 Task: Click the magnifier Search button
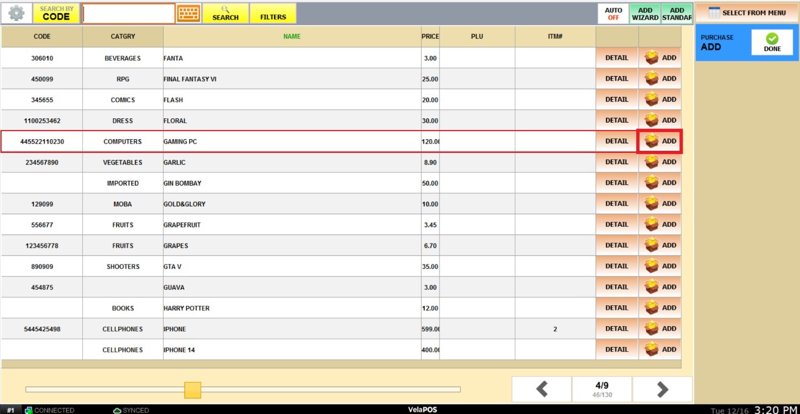[x=225, y=13]
